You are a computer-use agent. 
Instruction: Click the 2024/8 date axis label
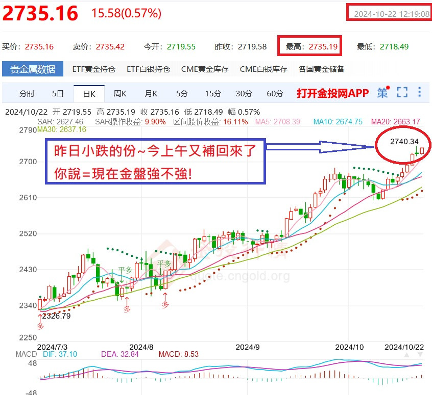[x=141, y=347]
